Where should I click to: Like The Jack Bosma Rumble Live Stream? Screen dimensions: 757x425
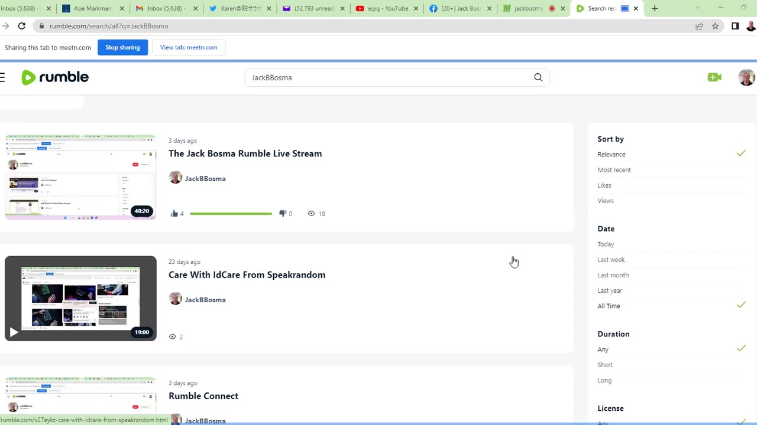click(x=174, y=214)
